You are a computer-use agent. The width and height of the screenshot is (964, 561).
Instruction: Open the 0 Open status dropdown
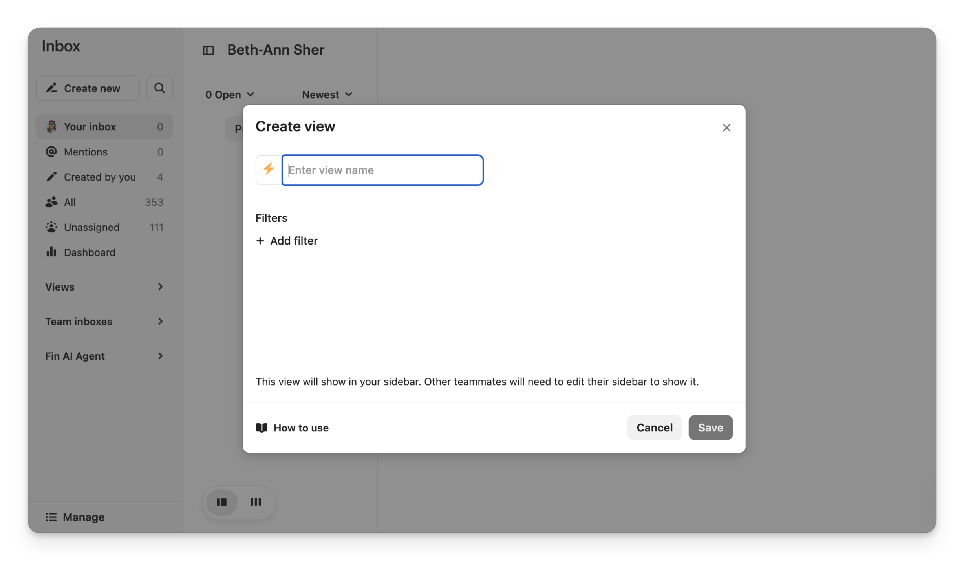coord(230,95)
